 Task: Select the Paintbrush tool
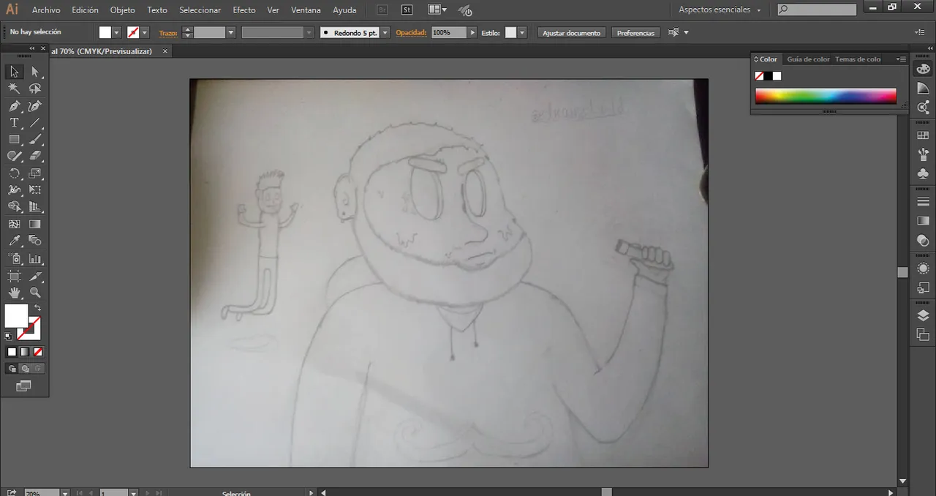pyautogui.click(x=34, y=139)
